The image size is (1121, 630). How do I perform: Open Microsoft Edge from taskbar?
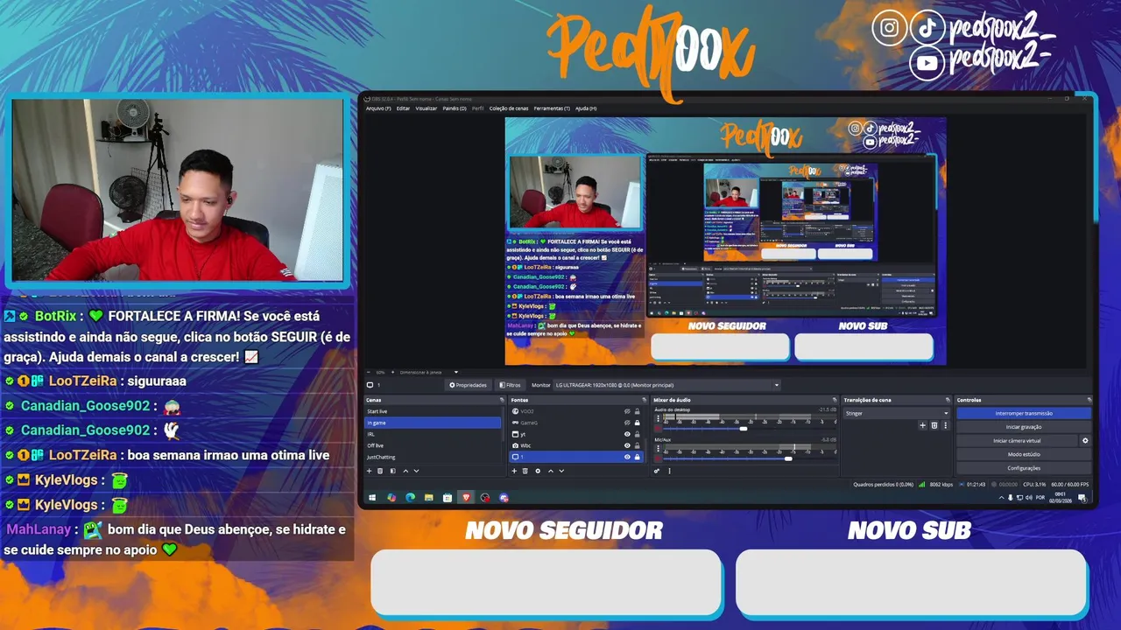(410, 498)
